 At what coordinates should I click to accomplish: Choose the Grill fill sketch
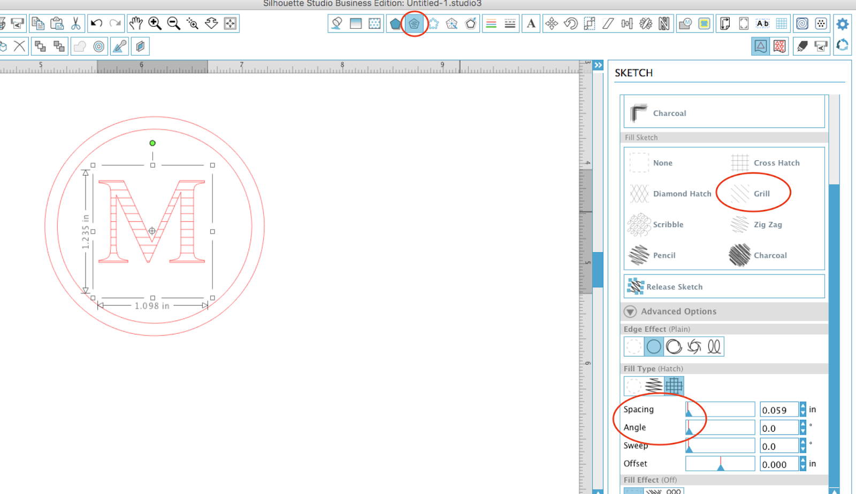(x=751, y=193)
